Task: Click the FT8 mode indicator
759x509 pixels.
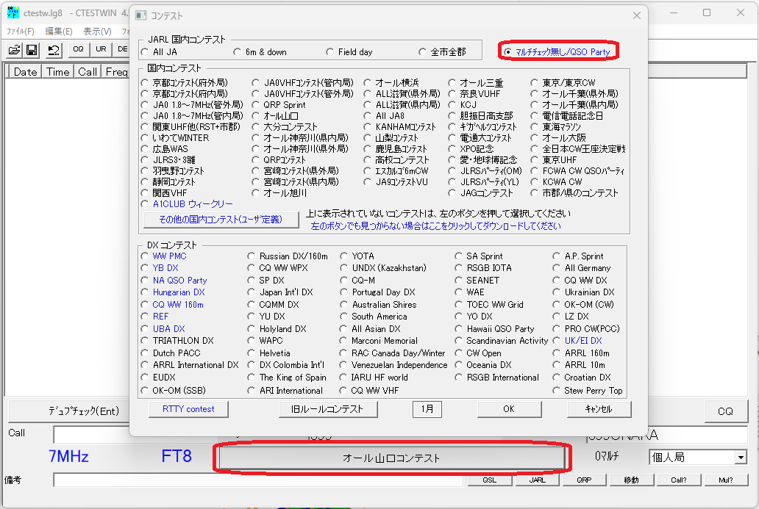Action: click(177, 456)
